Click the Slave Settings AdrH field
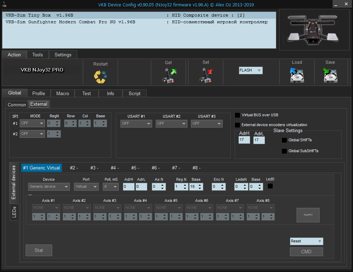The width and height of the screenshot is (353, 272). click(244, 140)
